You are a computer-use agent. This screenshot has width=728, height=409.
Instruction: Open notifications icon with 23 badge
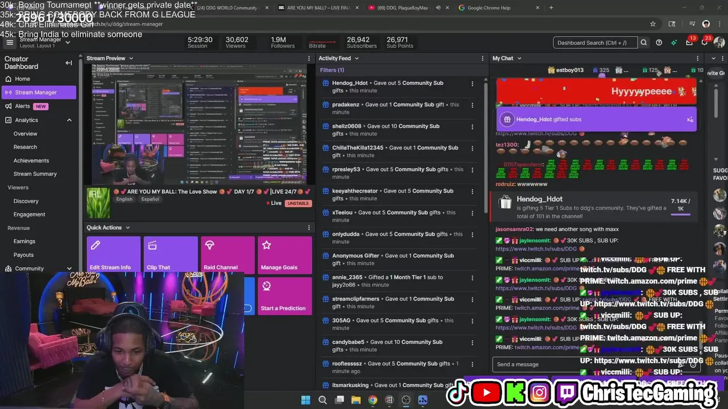click(705, 42)
